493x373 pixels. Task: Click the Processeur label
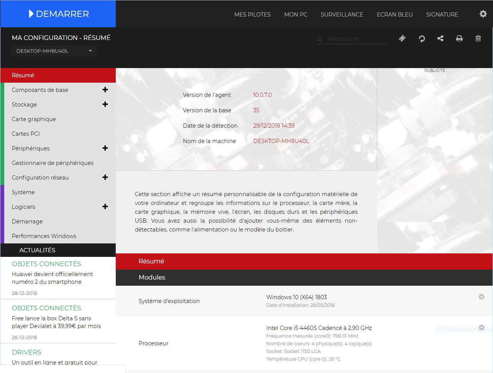[x=153, y=343]
